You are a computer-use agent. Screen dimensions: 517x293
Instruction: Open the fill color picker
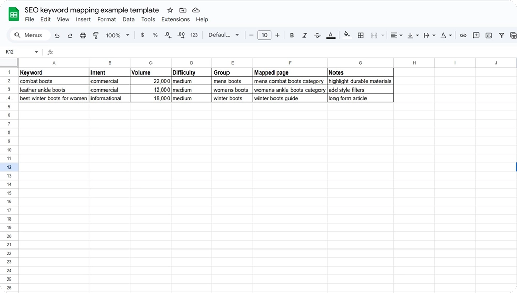point(347,35)
